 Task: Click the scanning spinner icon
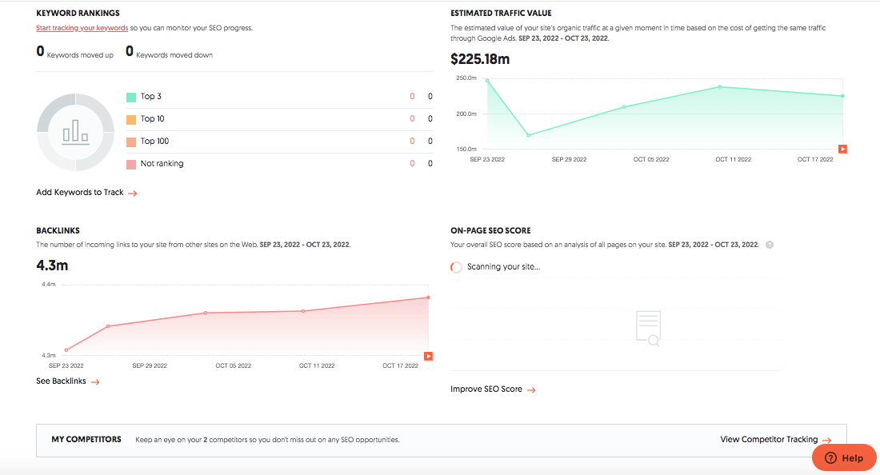[456, 267]
